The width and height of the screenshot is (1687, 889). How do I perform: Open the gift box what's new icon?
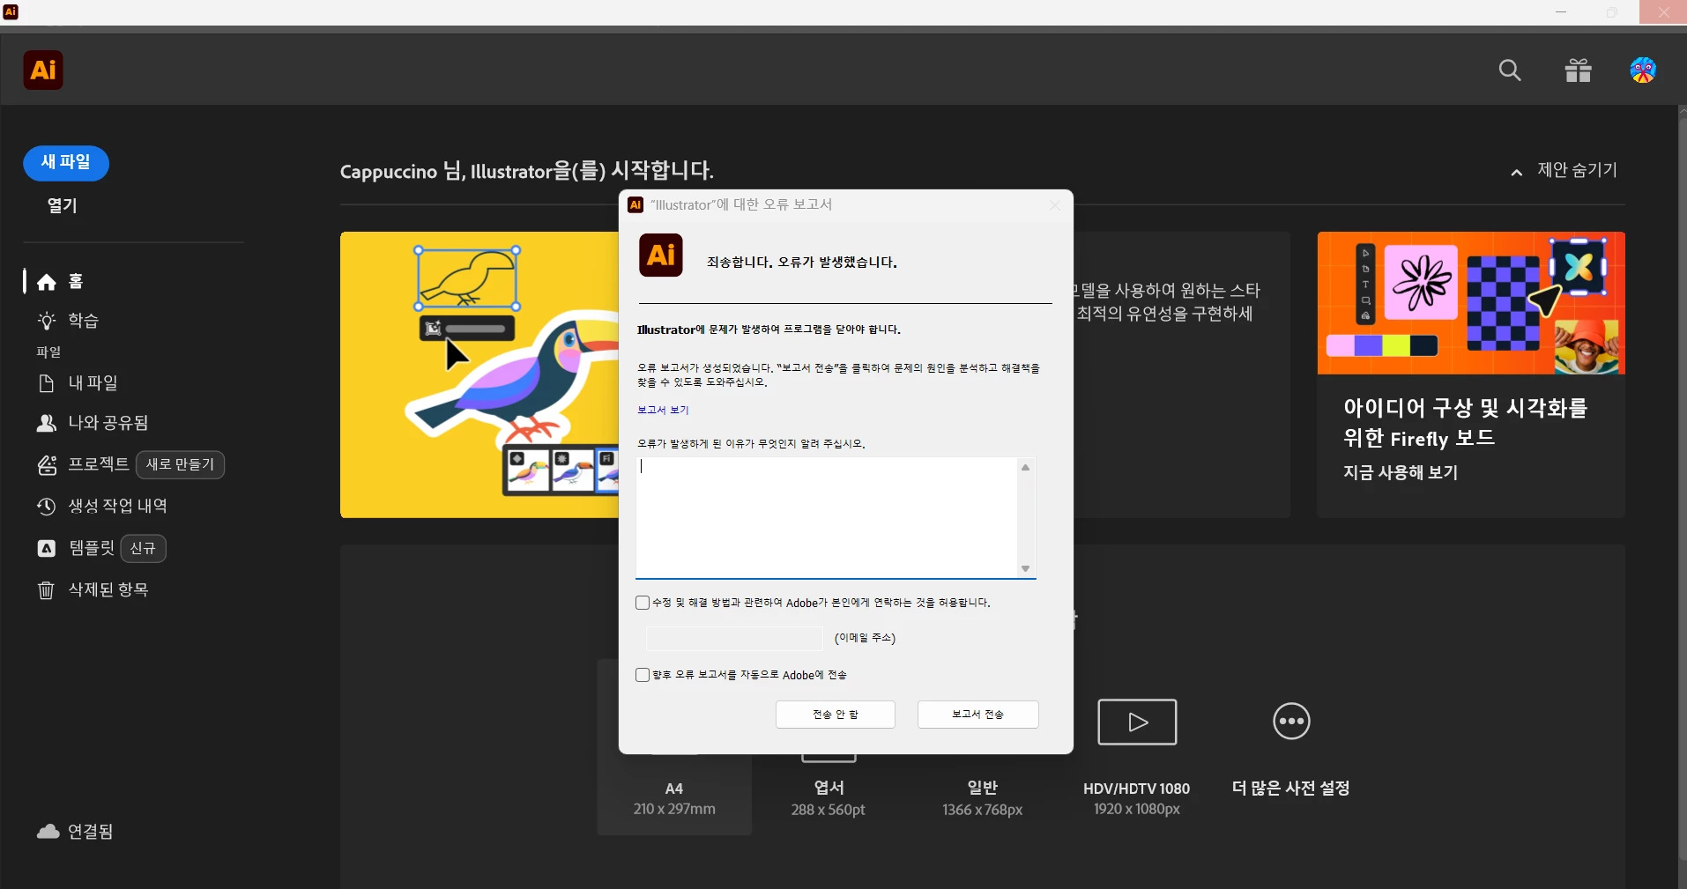(1578, 70)
